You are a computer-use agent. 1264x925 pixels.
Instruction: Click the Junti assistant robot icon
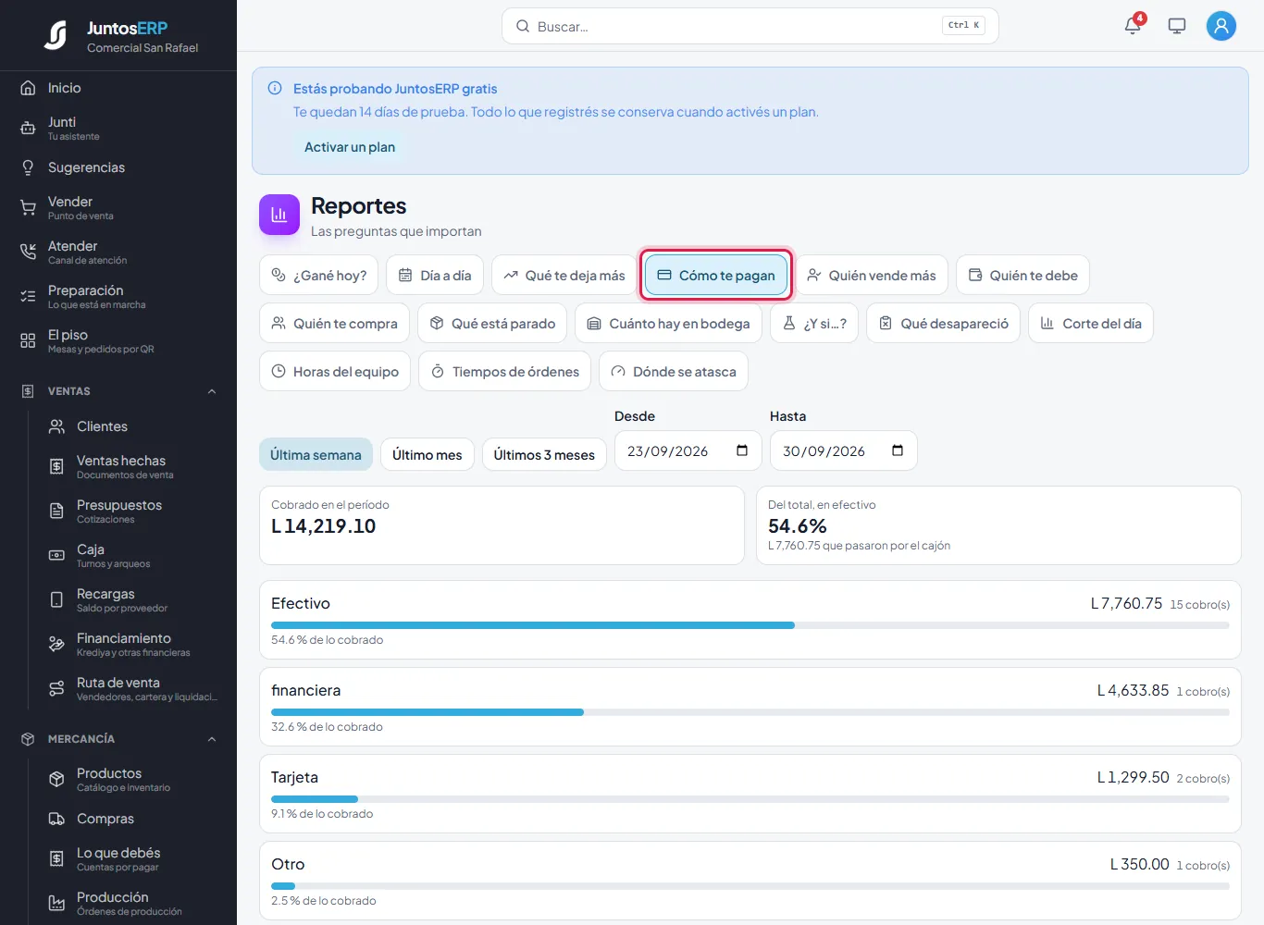point(29,129)
